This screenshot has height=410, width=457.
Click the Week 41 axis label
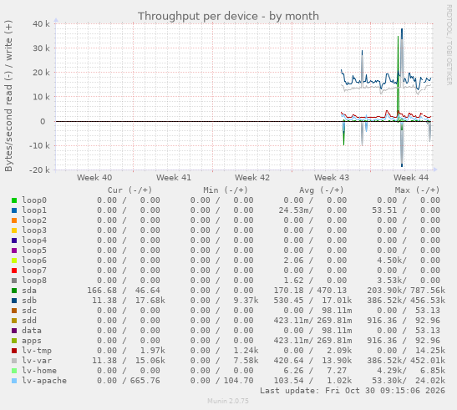pos(174,178)
